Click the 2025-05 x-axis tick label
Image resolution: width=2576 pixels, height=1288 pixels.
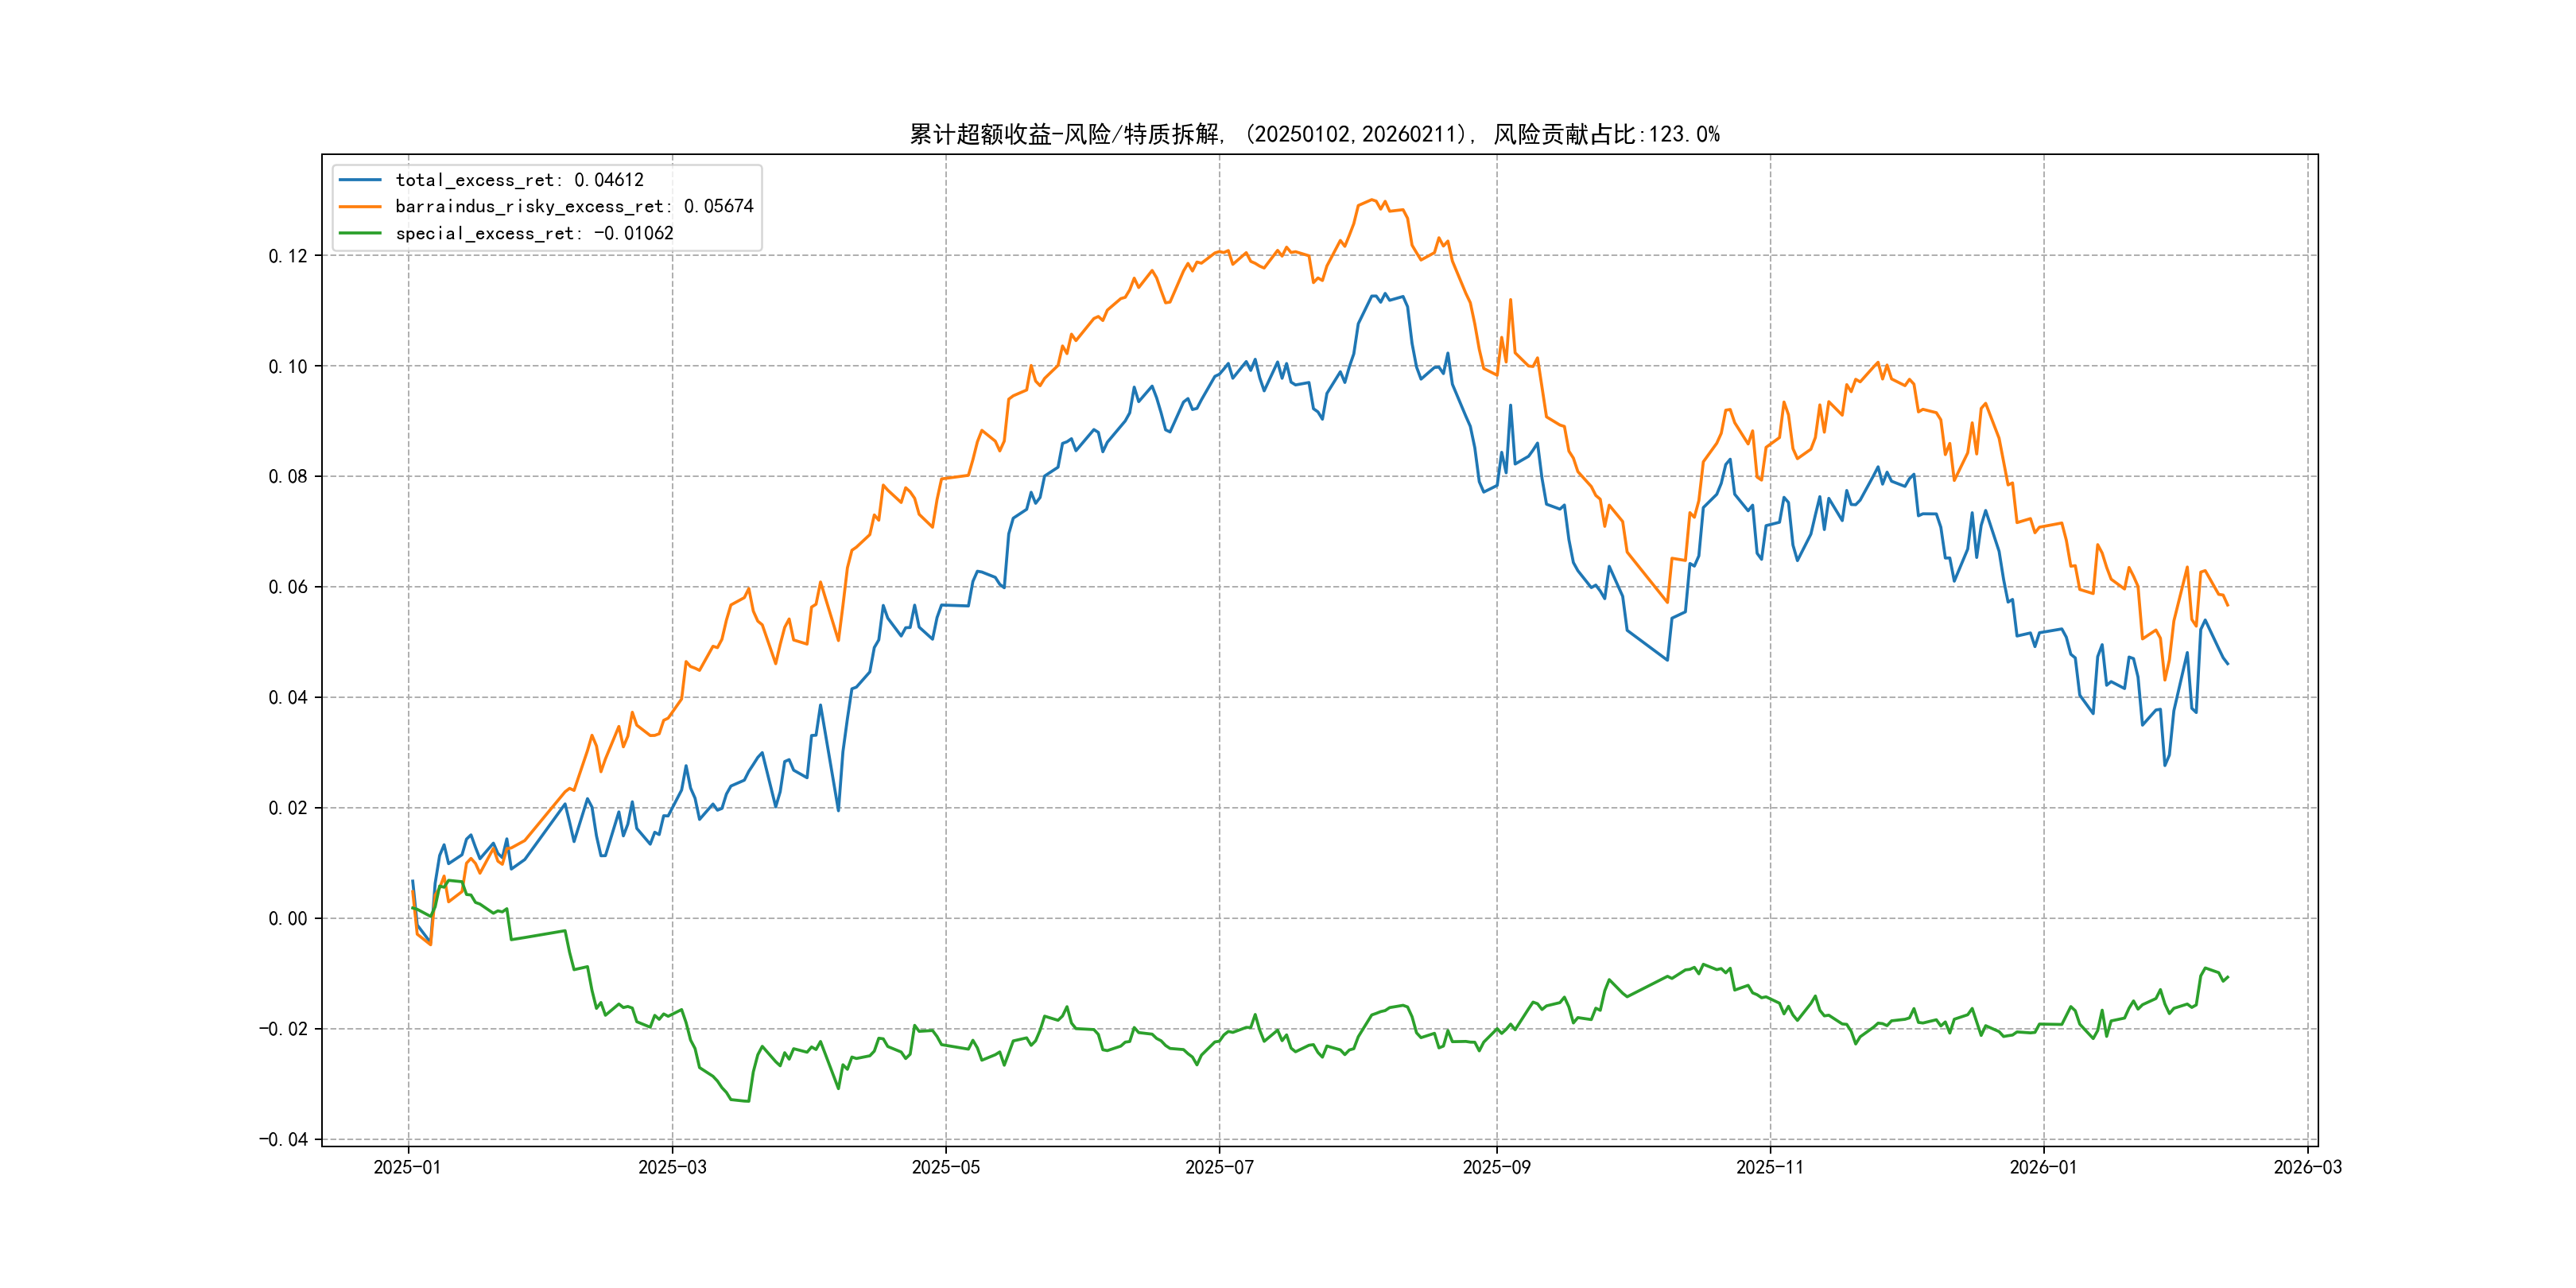pos(945,1167)
